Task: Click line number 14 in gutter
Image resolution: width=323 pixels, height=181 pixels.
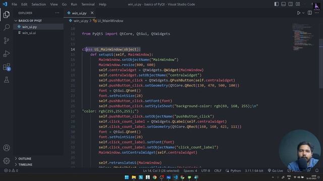Action: 73,49
